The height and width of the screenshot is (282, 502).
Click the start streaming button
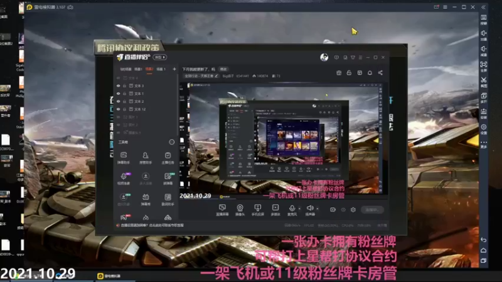371,210
